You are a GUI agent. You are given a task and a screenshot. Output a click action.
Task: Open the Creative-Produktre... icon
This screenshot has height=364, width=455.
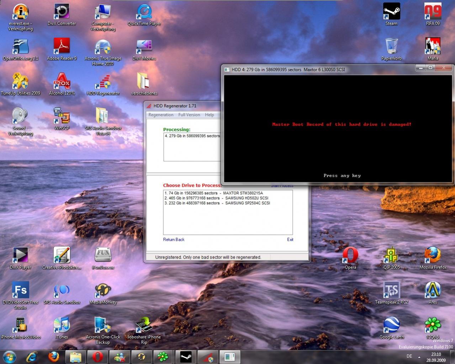[62, 255]
